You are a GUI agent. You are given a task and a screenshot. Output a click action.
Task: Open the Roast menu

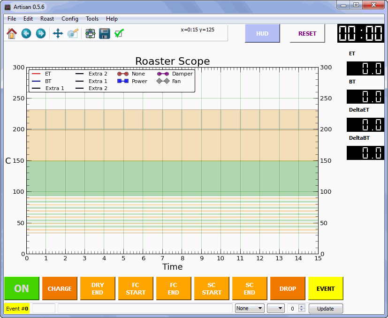[47, 19]
